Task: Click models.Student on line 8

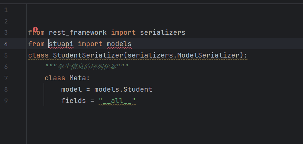Action: point(123,90)
